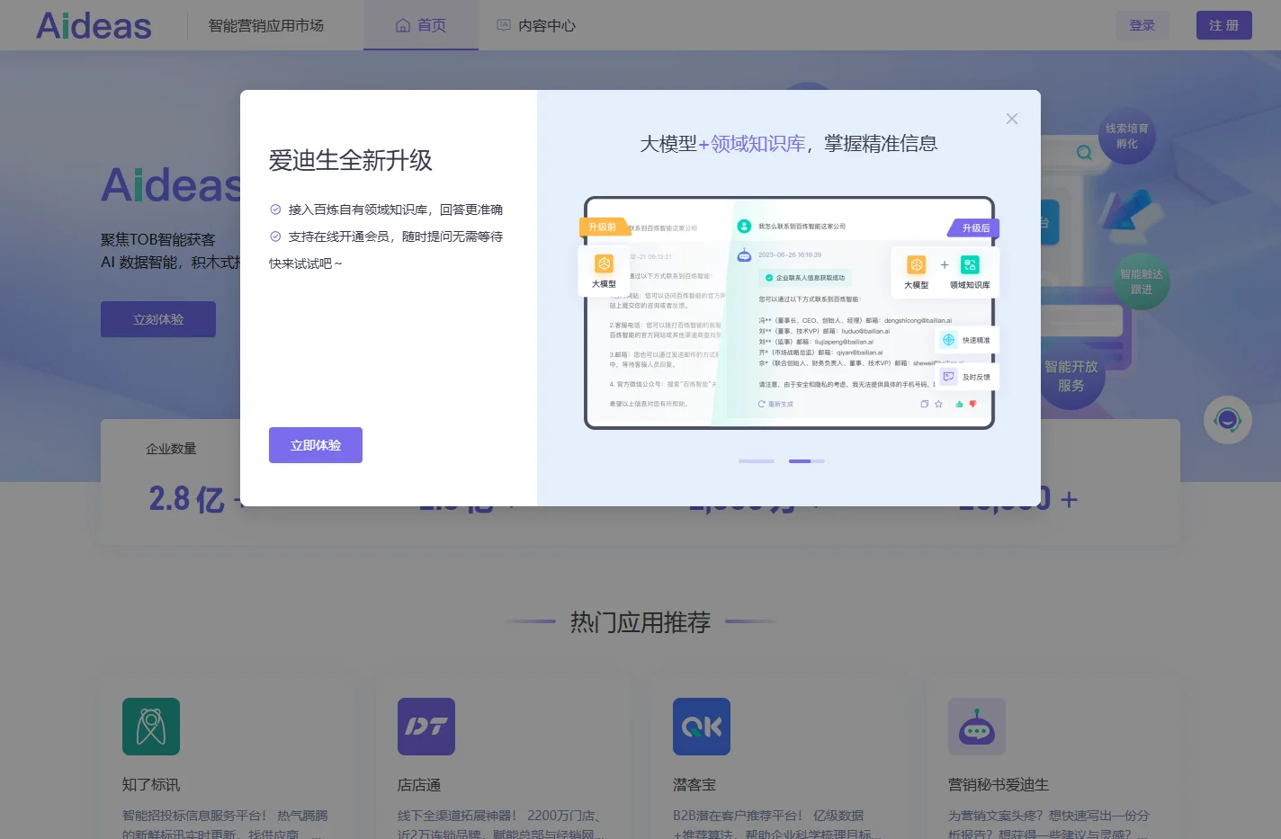The image size is (1281, 839).
Task: Click the 立刻体验 button on banner
Action: tap(158, 319)
